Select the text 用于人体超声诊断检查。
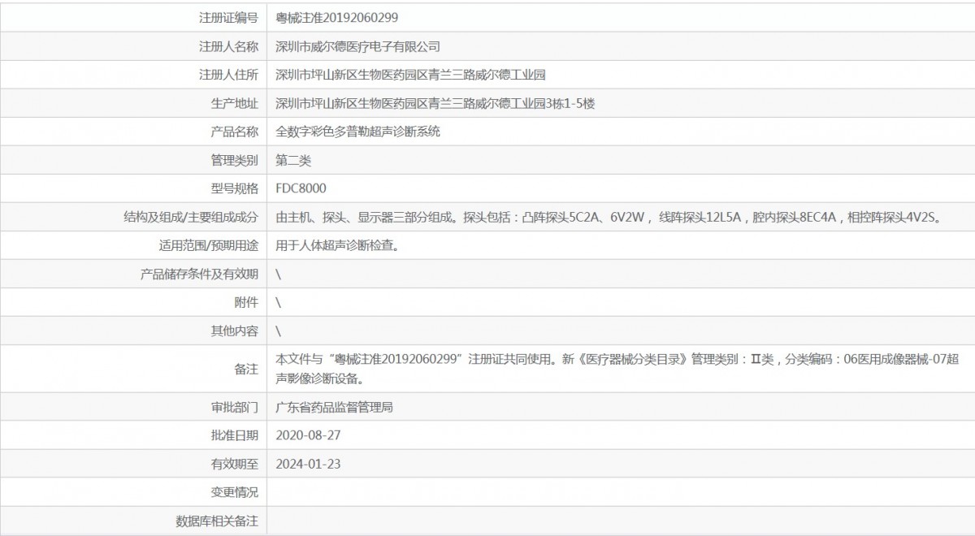The width and height of the screenshot is (975, 536). tap(337, 245)
